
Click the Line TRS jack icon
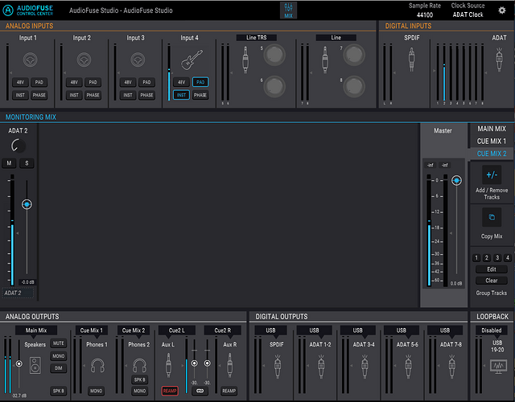pyautogui.click(x=245, y=59)
